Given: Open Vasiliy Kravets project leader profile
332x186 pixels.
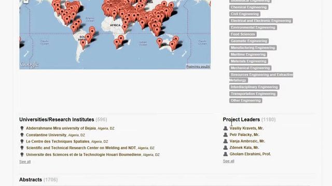Looking at the screenshot, I should [x=246, y=128].
